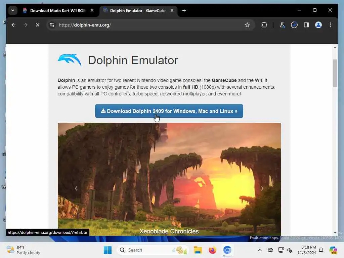Switch to Download Mario Kart Wii ROM tab
The width and height of the screenshot is (344, 258).
(x=58, y=10)
